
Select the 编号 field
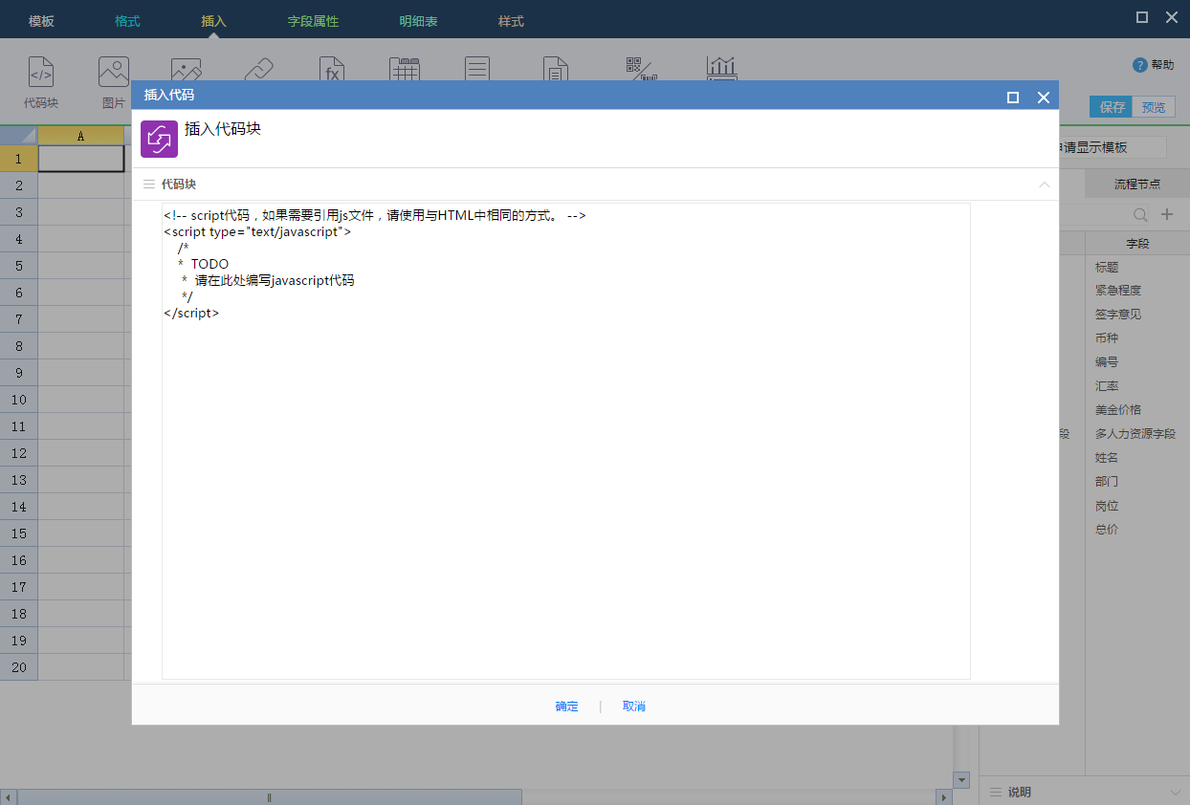click(x=1107, y=362)
